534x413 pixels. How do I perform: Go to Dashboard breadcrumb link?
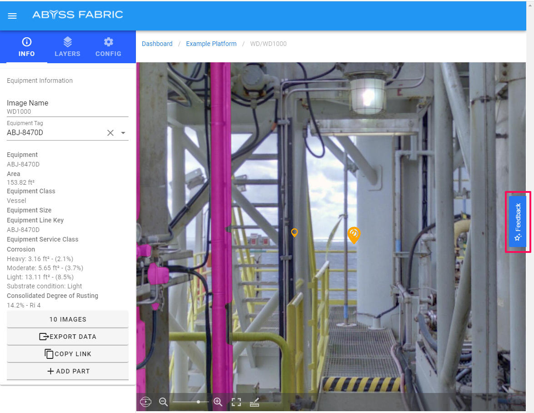point(157,44)
